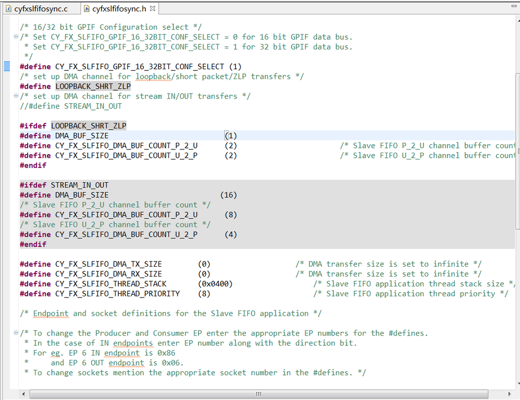The height and width of the screenshot is (400, 520).
Task: Close the cyfxslfifosync.h tab
Action: 153,9
